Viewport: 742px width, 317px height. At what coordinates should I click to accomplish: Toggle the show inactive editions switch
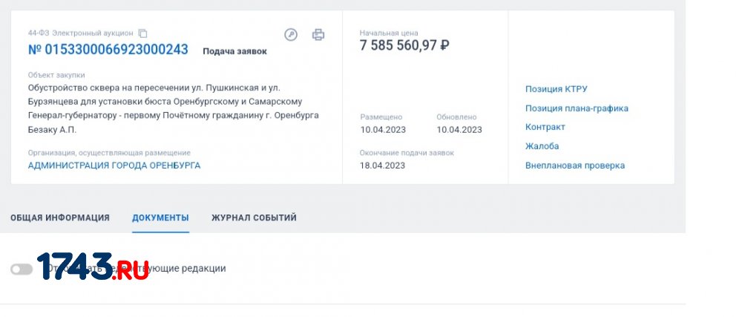click(x=22, y=269)
